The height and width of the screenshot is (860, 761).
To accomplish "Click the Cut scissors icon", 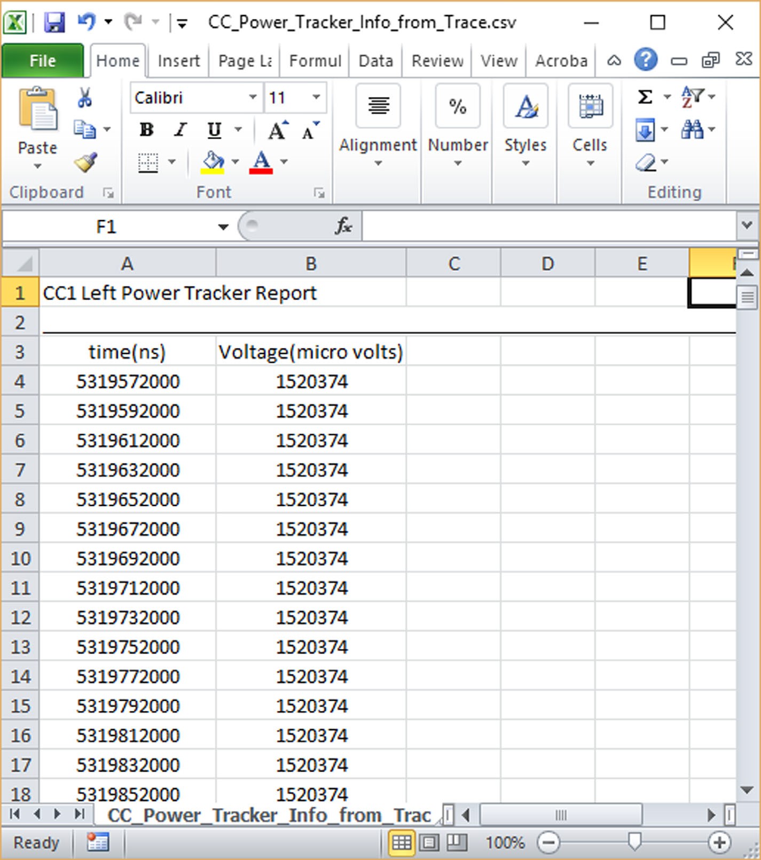I will 84,98.
